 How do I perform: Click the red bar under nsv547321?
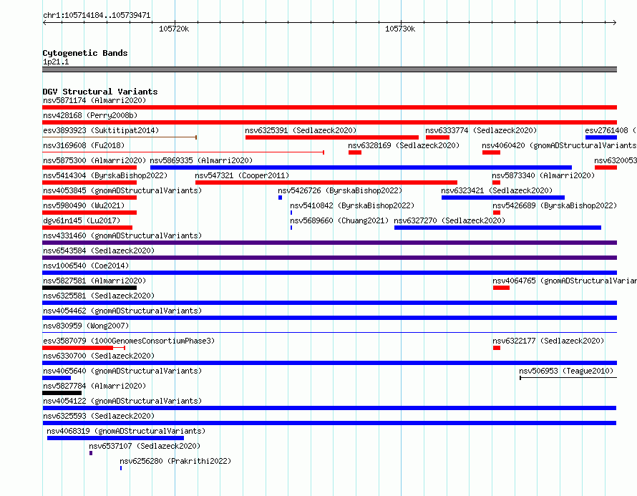326,183
